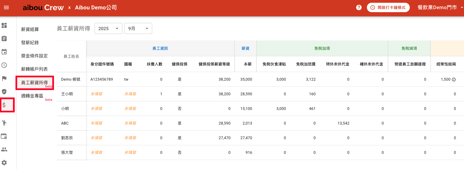This screenshot has width=464, height=169.
Task: Click the 13,542 特休未休代金 value
Action: 343,123
